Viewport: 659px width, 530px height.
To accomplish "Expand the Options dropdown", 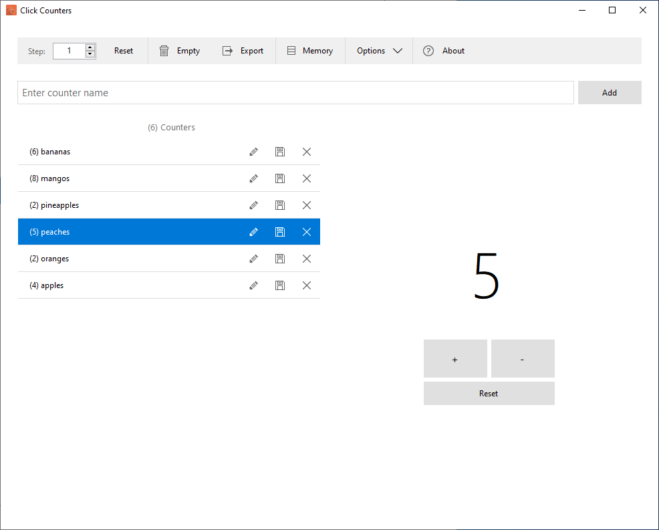I will coord(380,51).
